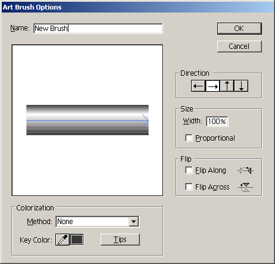Check the Flip Across option

click(x=189, y=187)
